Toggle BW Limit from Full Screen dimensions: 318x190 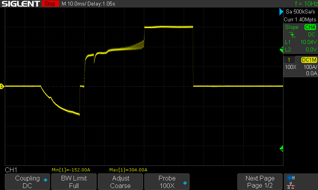pos(74,182)
